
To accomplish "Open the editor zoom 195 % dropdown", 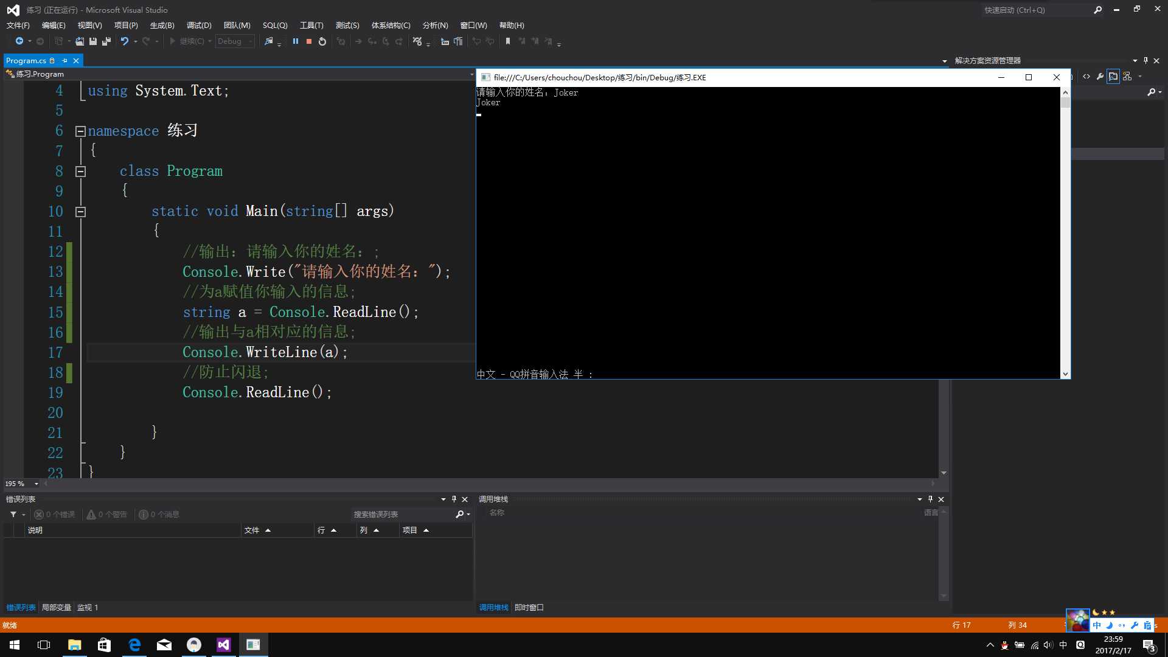I will (x=36, y=484).
